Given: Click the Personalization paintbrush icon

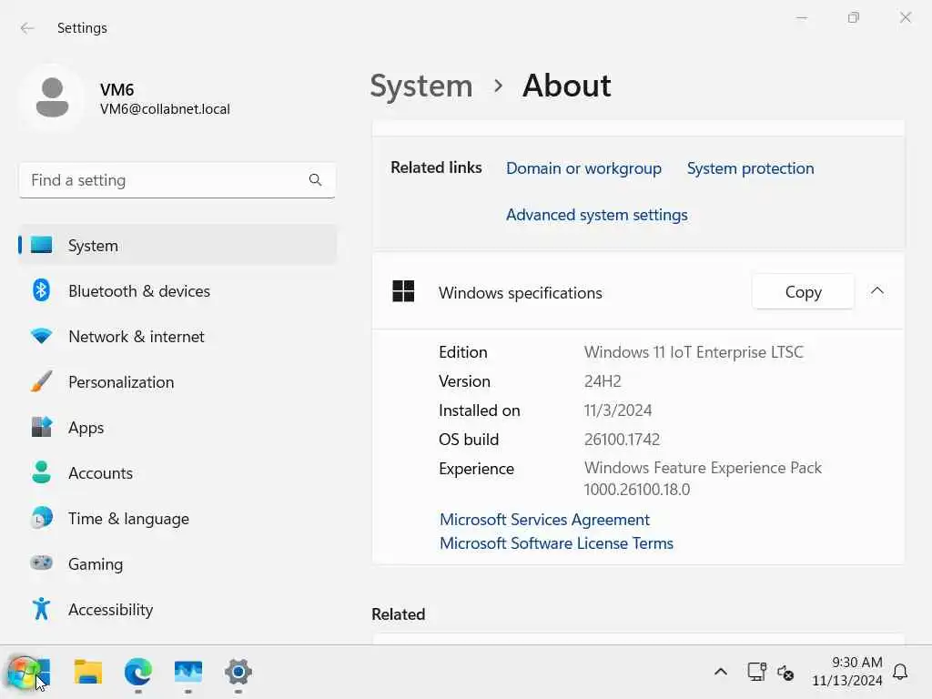Looking at the screenshot, I should (x=42, y=381).
